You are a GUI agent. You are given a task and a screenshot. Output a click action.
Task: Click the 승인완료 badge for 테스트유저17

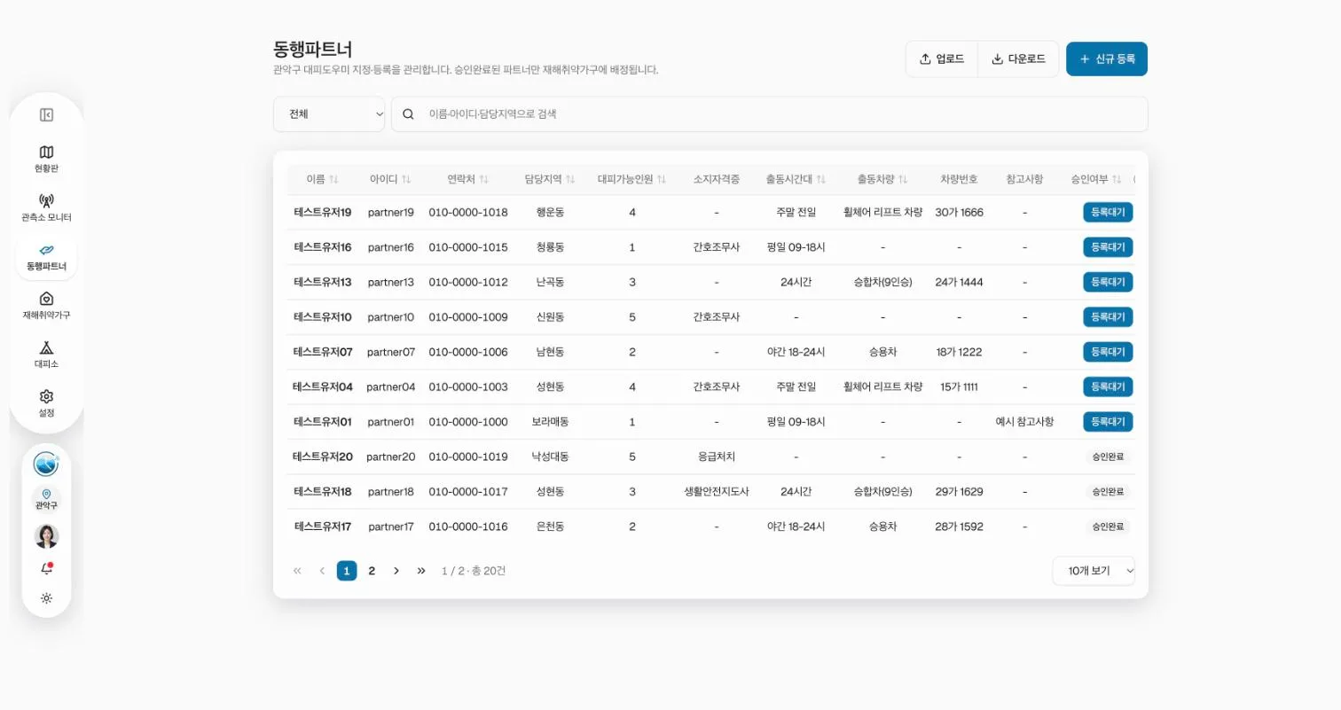[1108, 527]
